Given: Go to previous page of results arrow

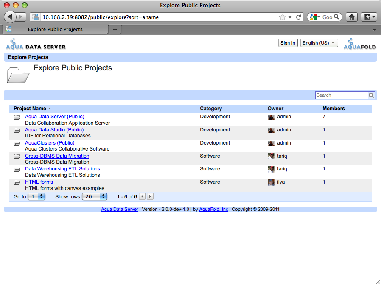Looking at the screenshot, I should point(142,196).
